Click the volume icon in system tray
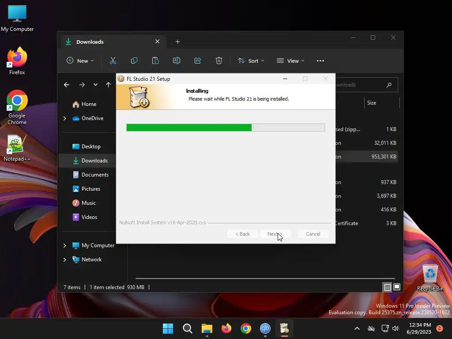Screen dimensions: 452x339 395,328
